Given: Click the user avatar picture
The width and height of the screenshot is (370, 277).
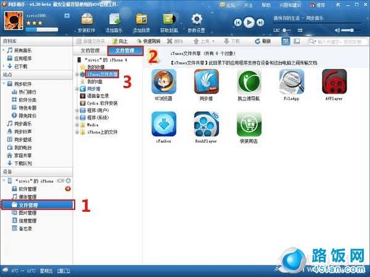Looking at the screenshot, I should click(14, 21).
